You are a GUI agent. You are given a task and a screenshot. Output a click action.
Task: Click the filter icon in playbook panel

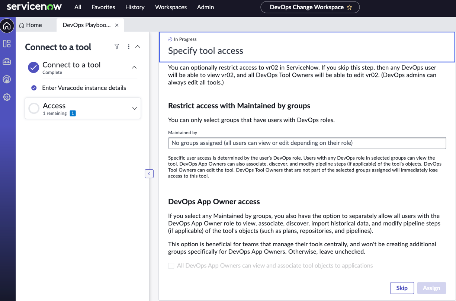point(117,47)
